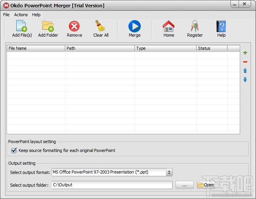The image size is (256, 199).
Task: Sort by the File Name column header
Action: tap(36, 48)
